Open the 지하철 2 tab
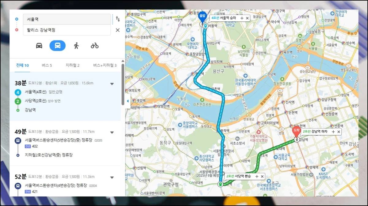 click(x=72, y=65)
